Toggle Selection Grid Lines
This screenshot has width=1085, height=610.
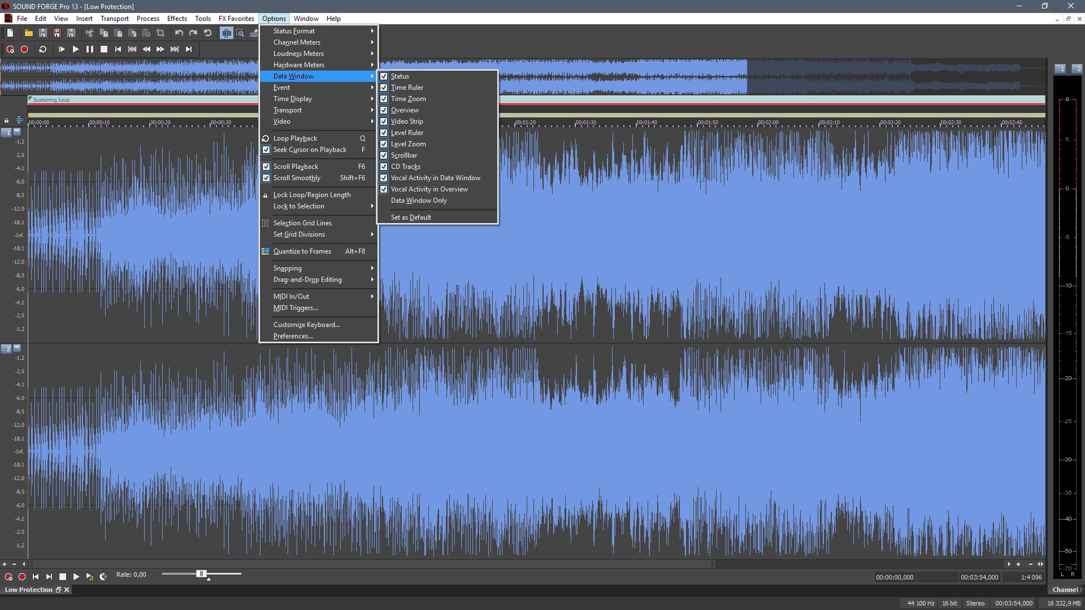pos(319,223)
